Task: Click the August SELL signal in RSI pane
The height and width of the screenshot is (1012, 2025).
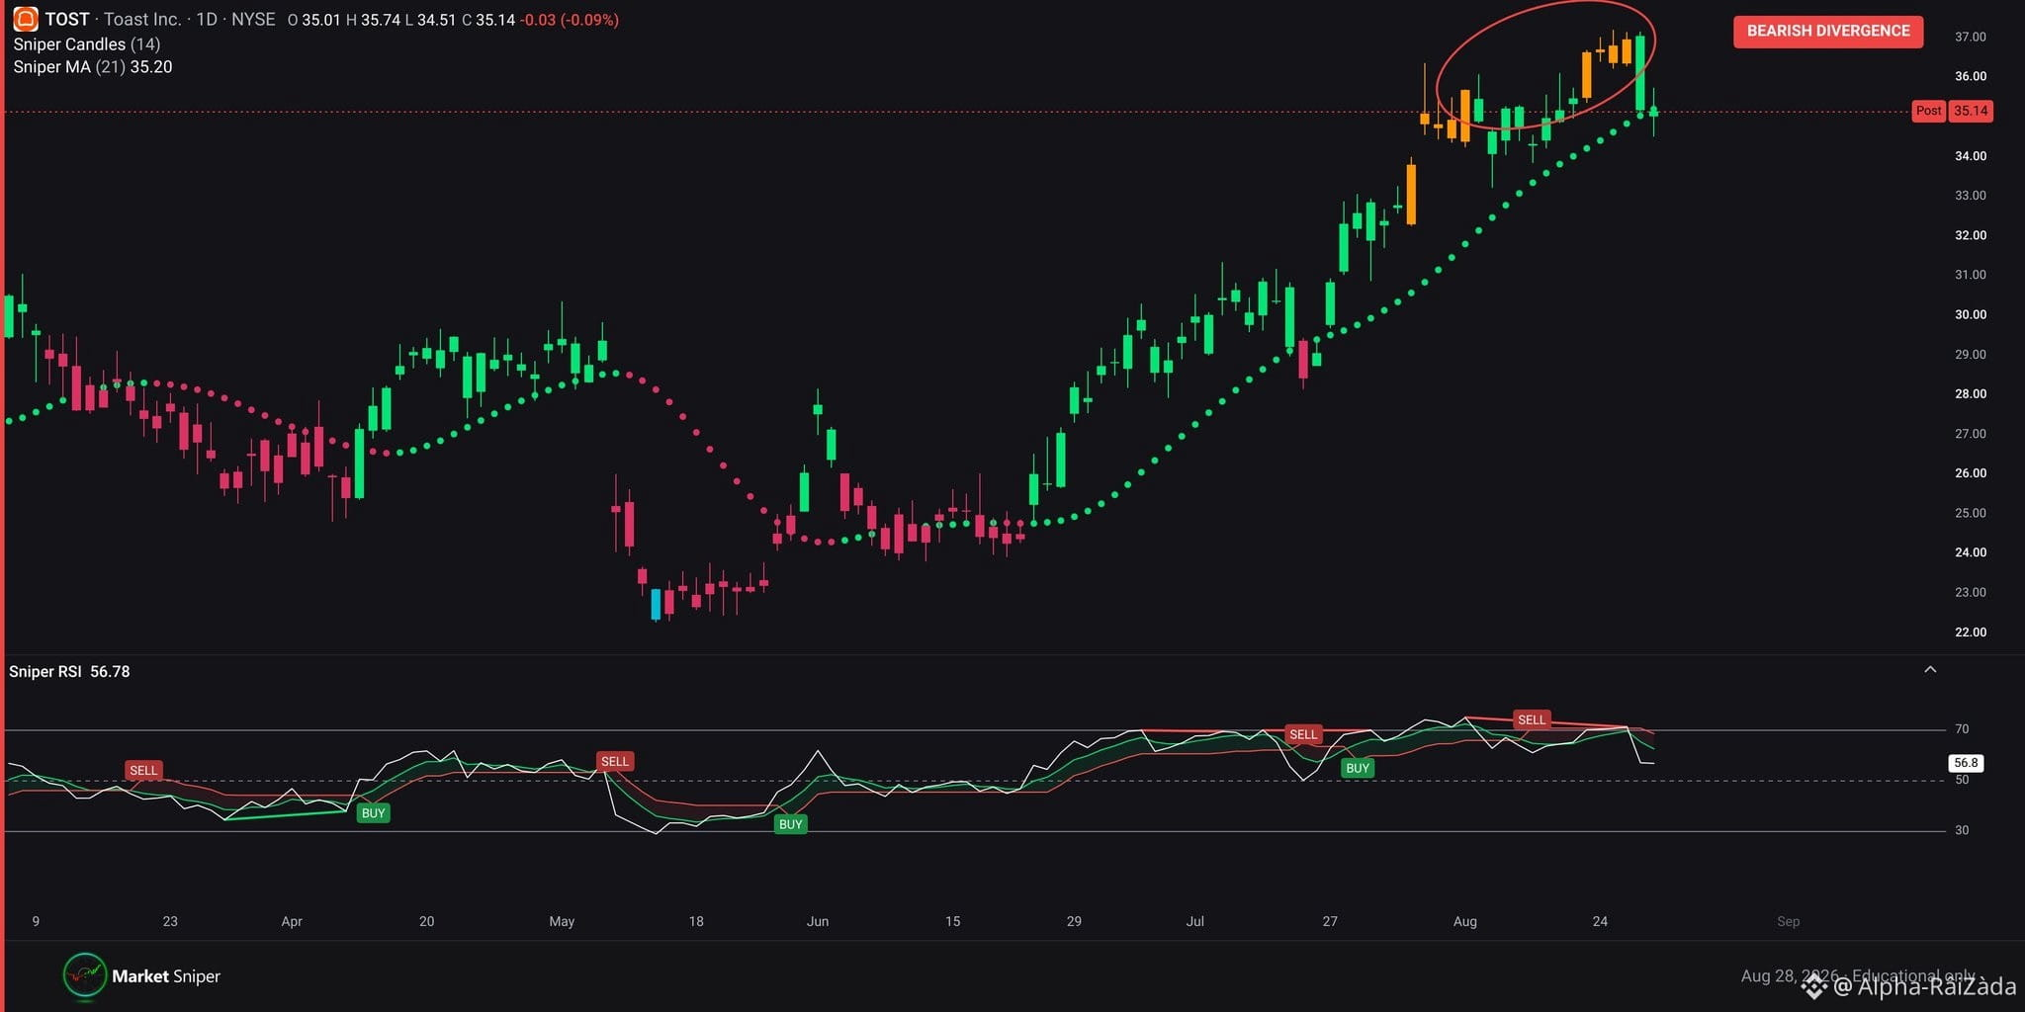Action: (x=1532, y=719)
